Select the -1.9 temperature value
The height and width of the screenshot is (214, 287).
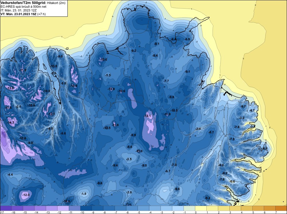coord(84,194)
